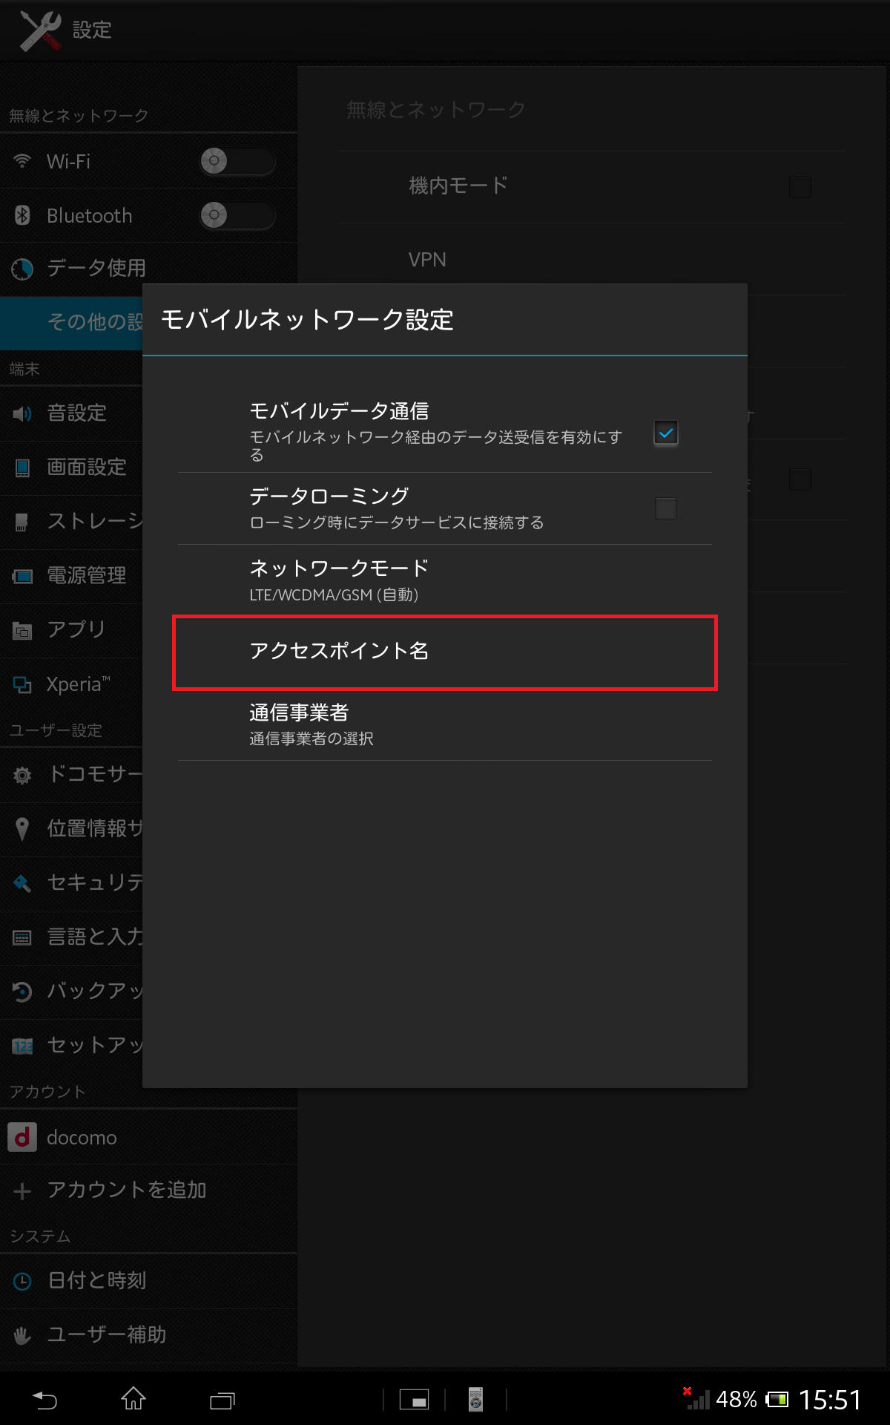
Task: Tap the docomo red d icon
Action: pyautogui.click(x=22, y=1136)
